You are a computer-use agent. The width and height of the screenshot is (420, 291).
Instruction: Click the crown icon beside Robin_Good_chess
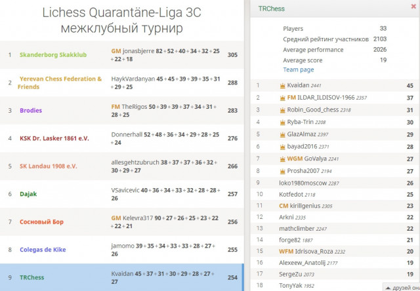click(x=282, y=110)
